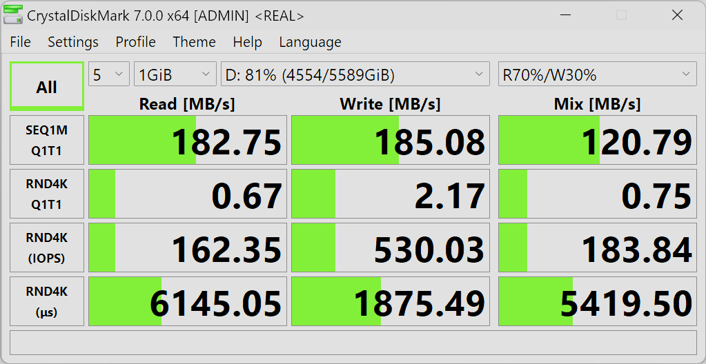Click the Write [MB/s] column header
This screenshot has height=364, width=706.
[x=390, y=104]
